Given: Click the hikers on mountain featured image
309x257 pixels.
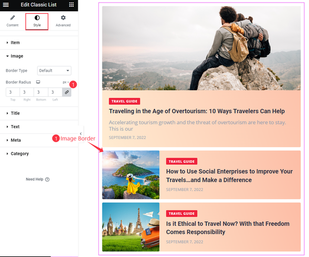Looking at the screenshot, I should click(201, 48).
